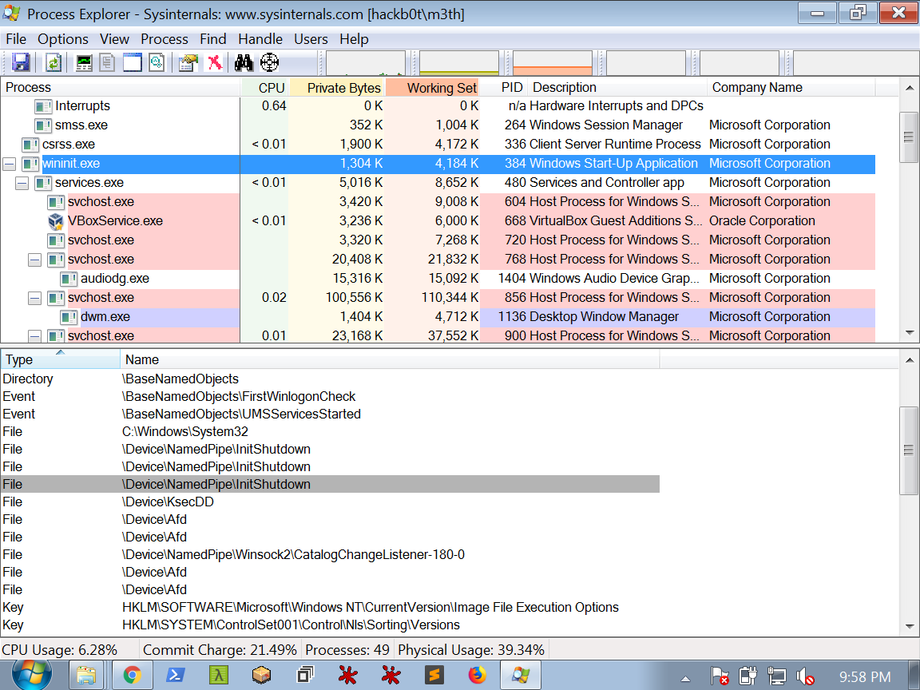Open Windows Explorer from the taskbar
Viewport: 920px width, 690px height.
click(86, 676)
